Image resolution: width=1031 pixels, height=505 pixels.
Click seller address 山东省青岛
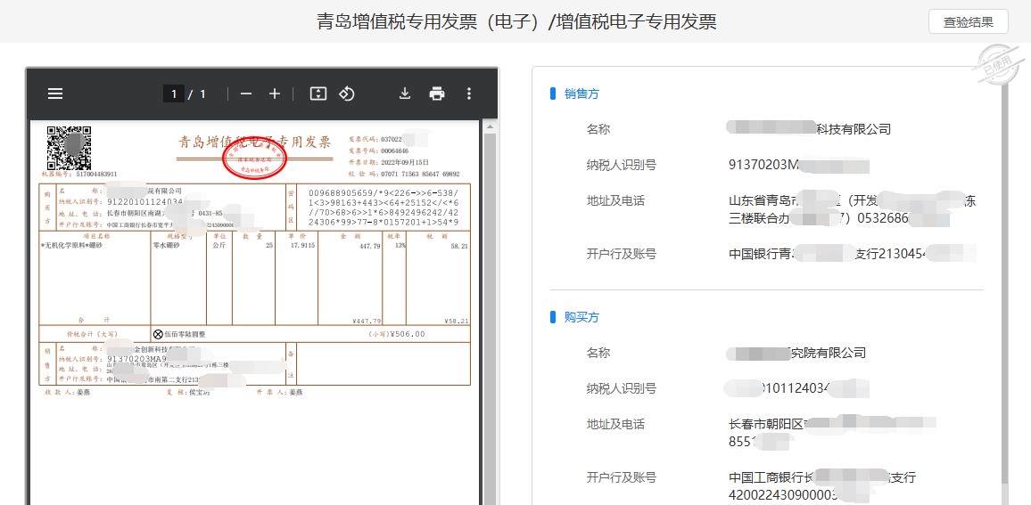click(761, 200)
